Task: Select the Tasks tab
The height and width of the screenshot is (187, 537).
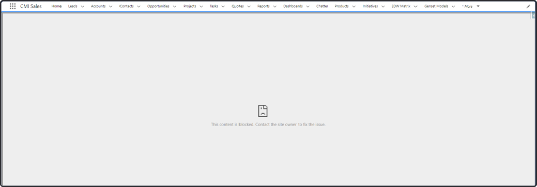Action: coord(213,6)
